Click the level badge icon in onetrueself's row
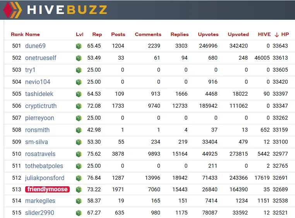 (x=79, y=58)
